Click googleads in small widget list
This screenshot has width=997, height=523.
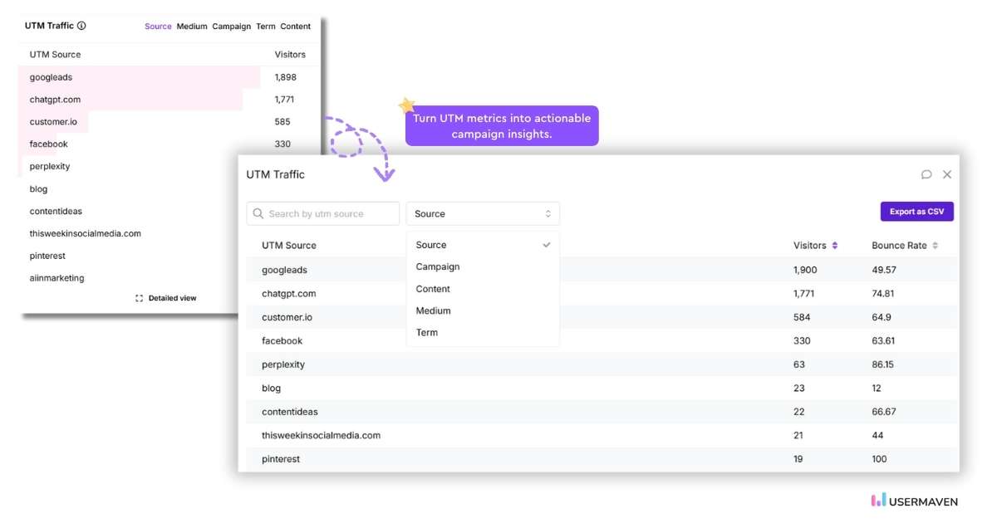(x=51, y=77)
